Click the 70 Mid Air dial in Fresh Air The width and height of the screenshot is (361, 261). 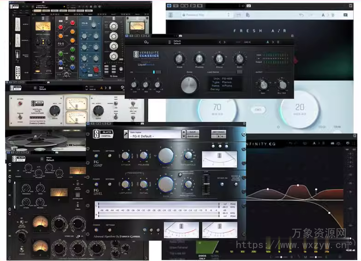coord(217,109)
